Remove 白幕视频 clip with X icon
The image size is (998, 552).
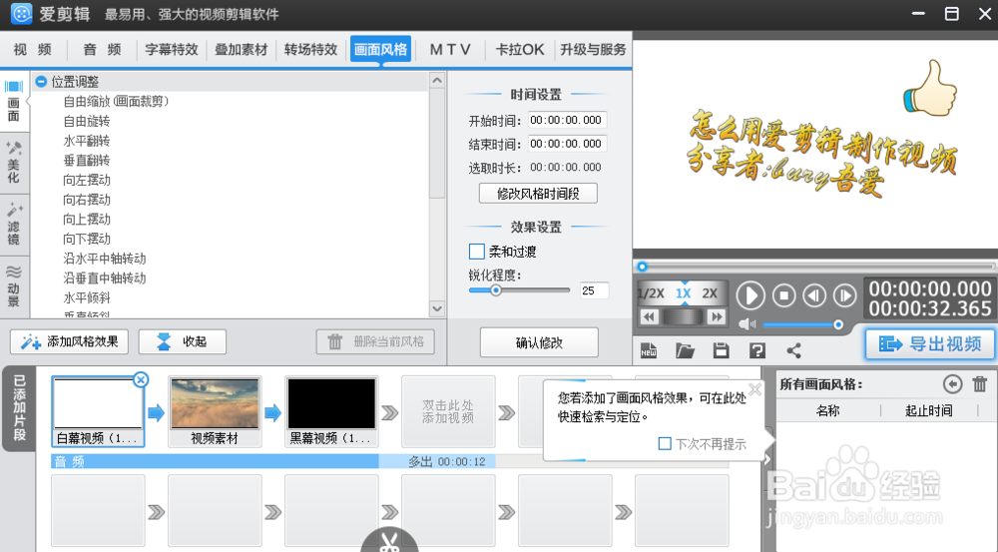tap(141, 380)
